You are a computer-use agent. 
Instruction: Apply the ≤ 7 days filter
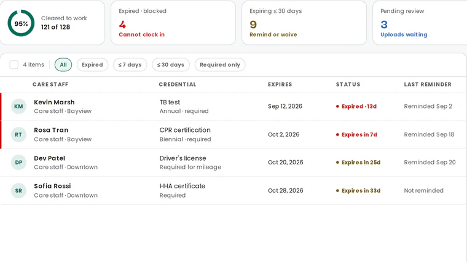[130, 64]
